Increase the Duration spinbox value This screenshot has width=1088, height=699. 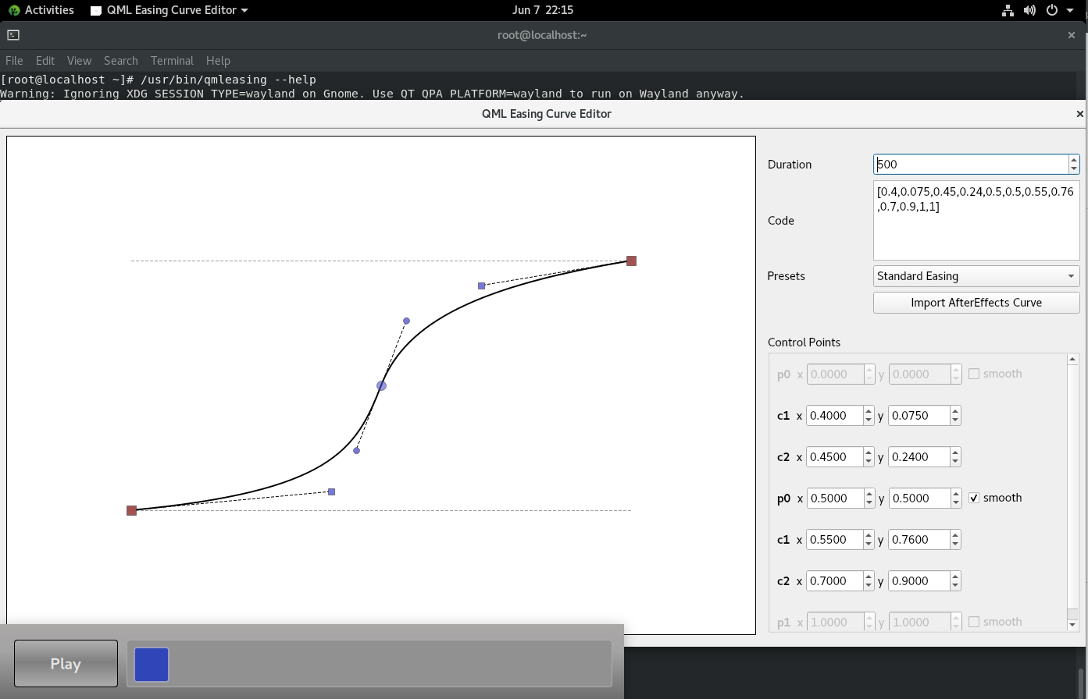point(1074,160)
